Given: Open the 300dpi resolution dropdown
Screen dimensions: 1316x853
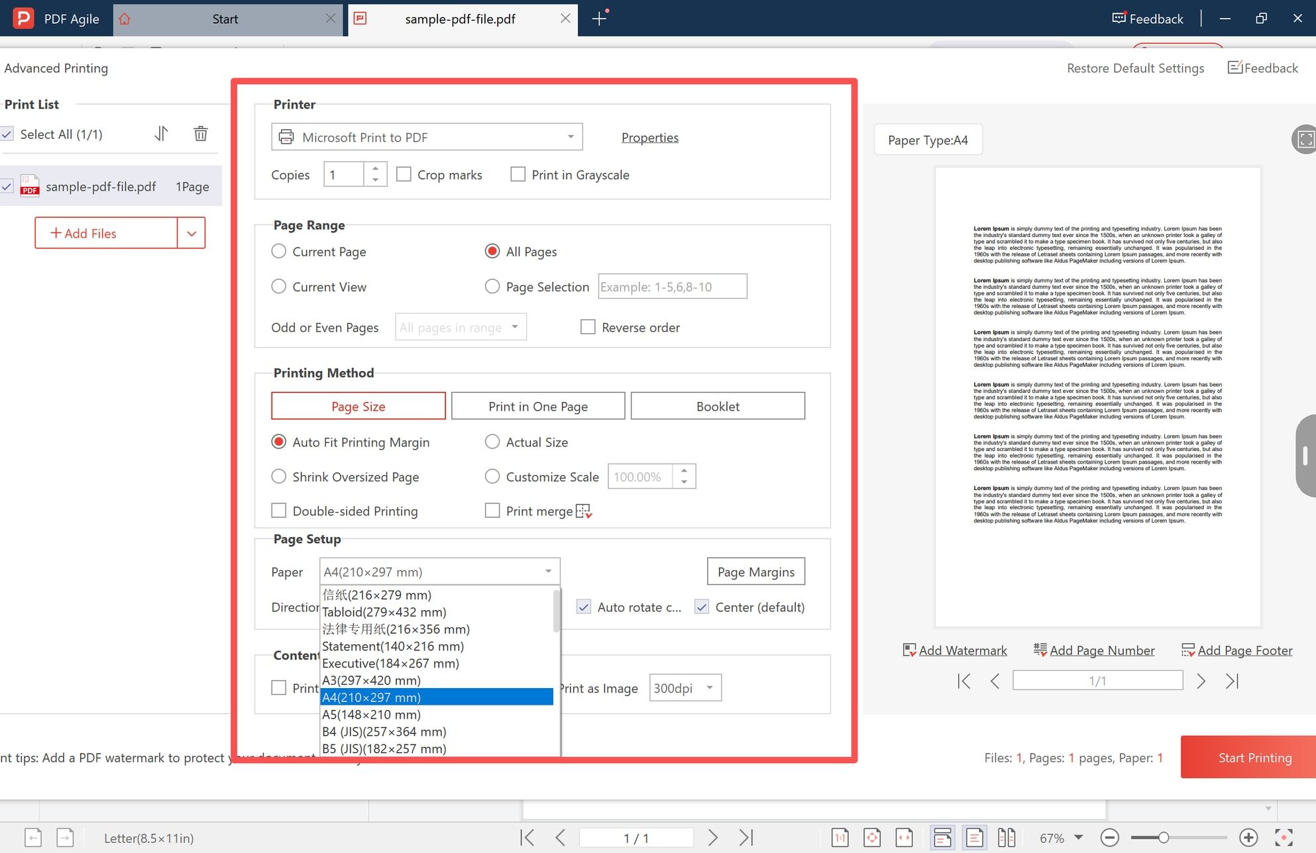Looking at the screenshot, I should [685, 688].
